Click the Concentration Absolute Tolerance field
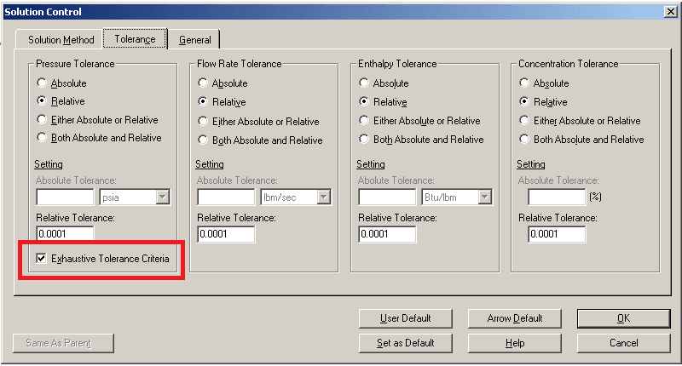 557,197
